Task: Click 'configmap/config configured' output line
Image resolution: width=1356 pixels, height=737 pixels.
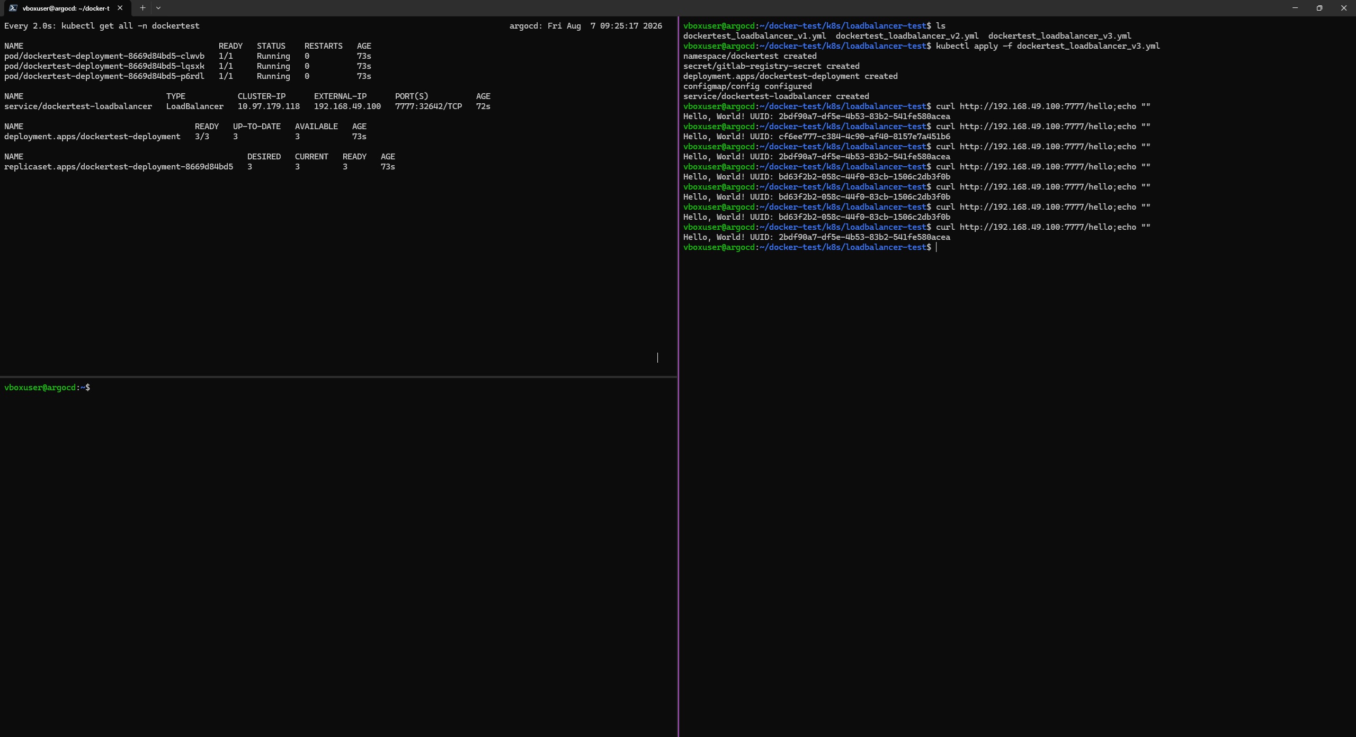Action: 747,86
